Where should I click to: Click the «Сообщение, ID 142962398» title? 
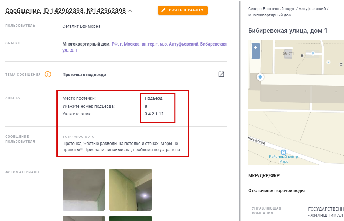point(66,11)
